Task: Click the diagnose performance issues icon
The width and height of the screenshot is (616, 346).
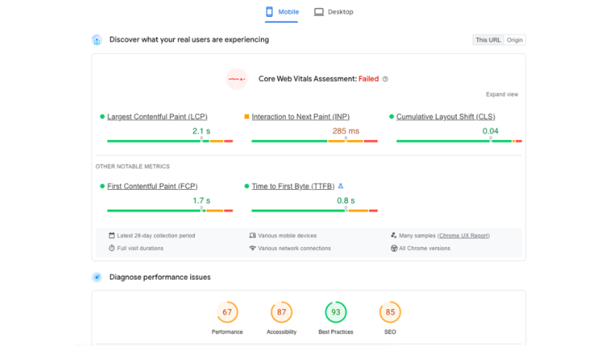Action: point(97,278)
